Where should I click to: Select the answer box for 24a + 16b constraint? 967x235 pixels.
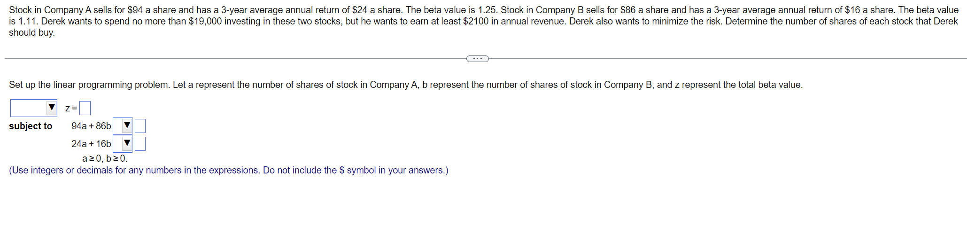(140, 144)
